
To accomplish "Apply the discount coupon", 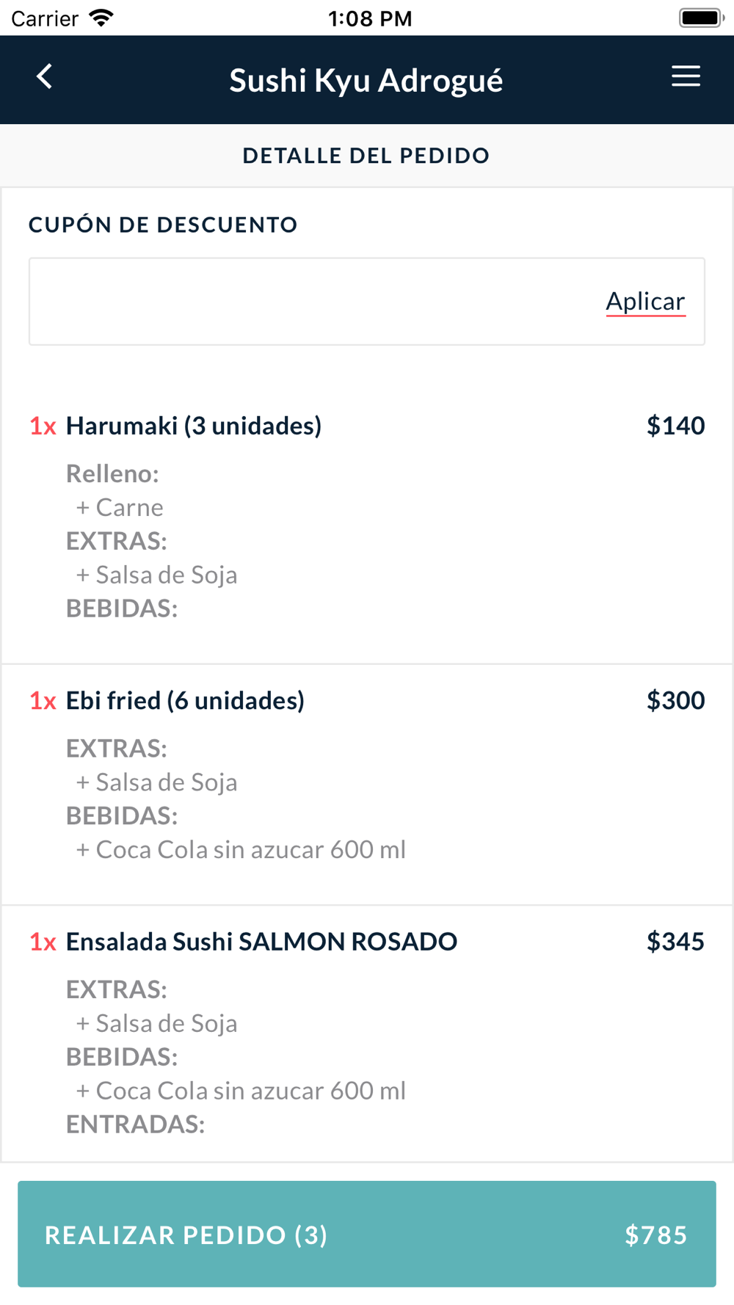I will tap(645, 302).
